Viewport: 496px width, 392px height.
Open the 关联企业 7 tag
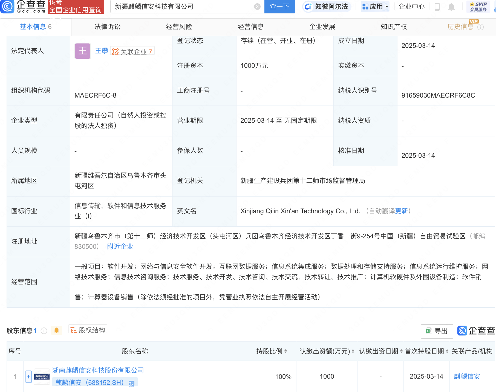132,51
